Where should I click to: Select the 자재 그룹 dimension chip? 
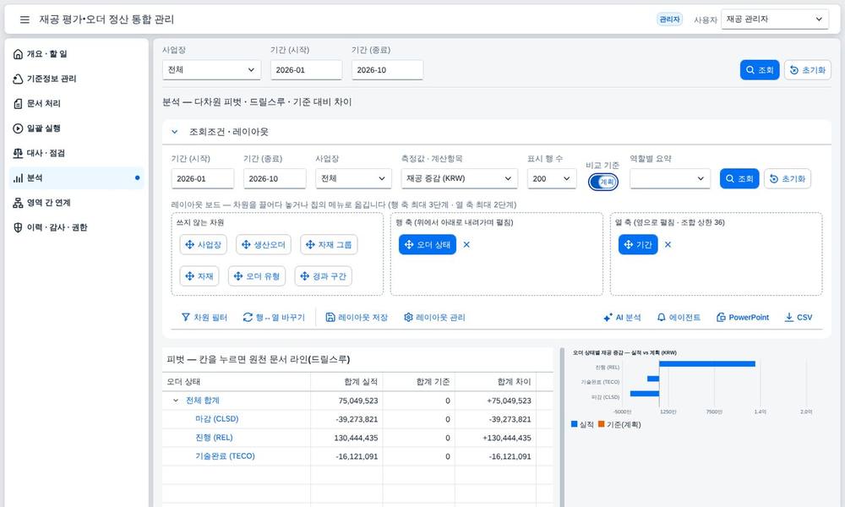[329, 244]
